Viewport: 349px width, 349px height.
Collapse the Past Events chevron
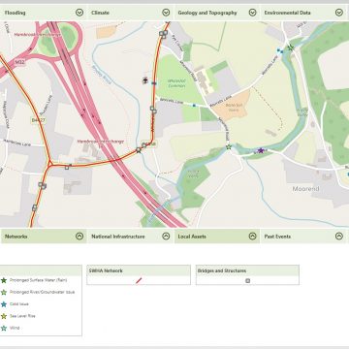pyautogui.click(x=339, y=237)
